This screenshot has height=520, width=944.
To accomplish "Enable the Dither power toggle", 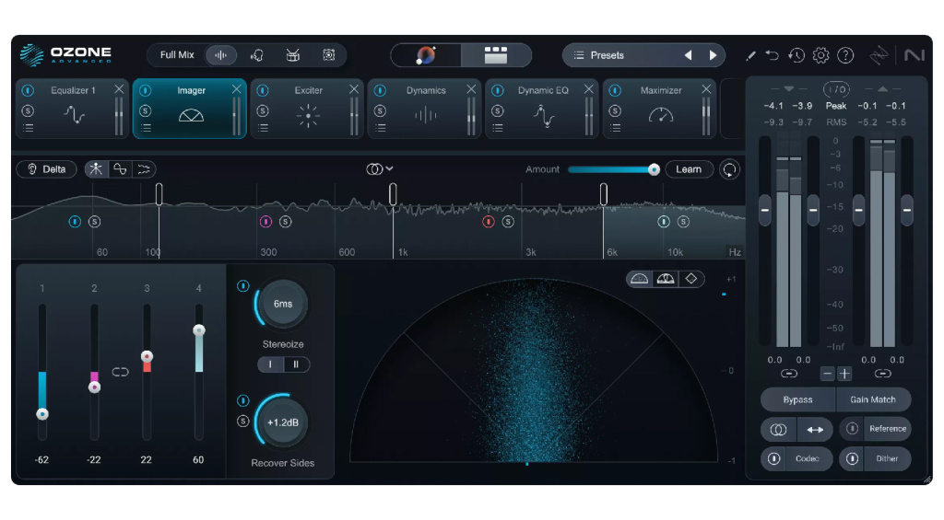I will 852,458.
